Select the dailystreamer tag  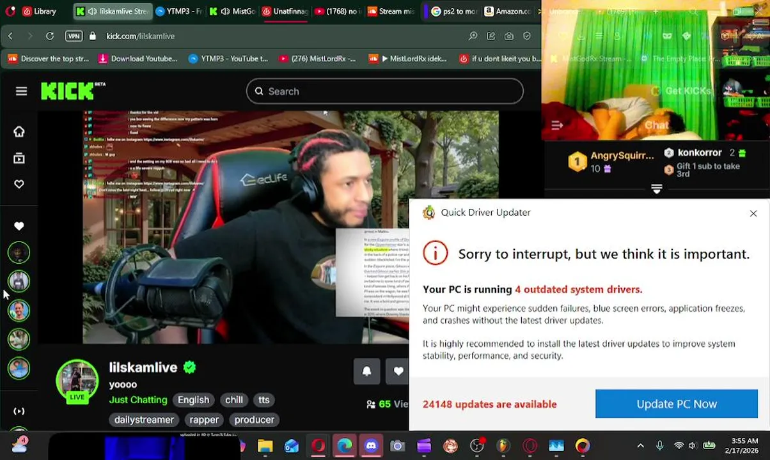coord(144,420)
